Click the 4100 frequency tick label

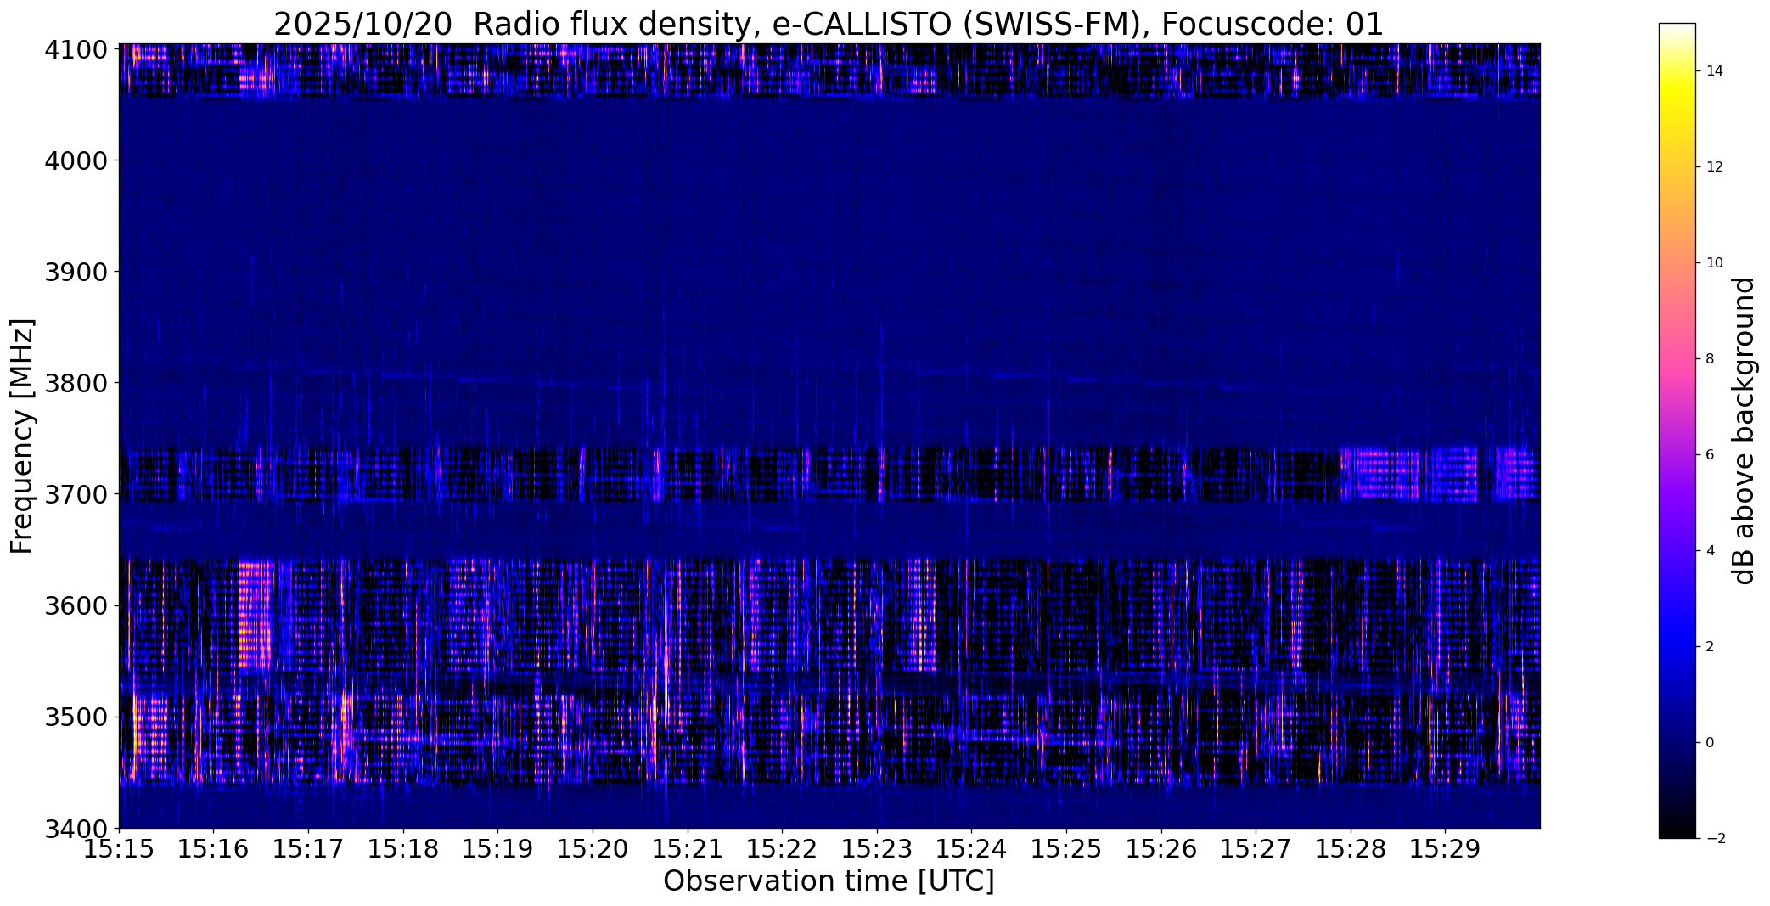coord(76,50)
